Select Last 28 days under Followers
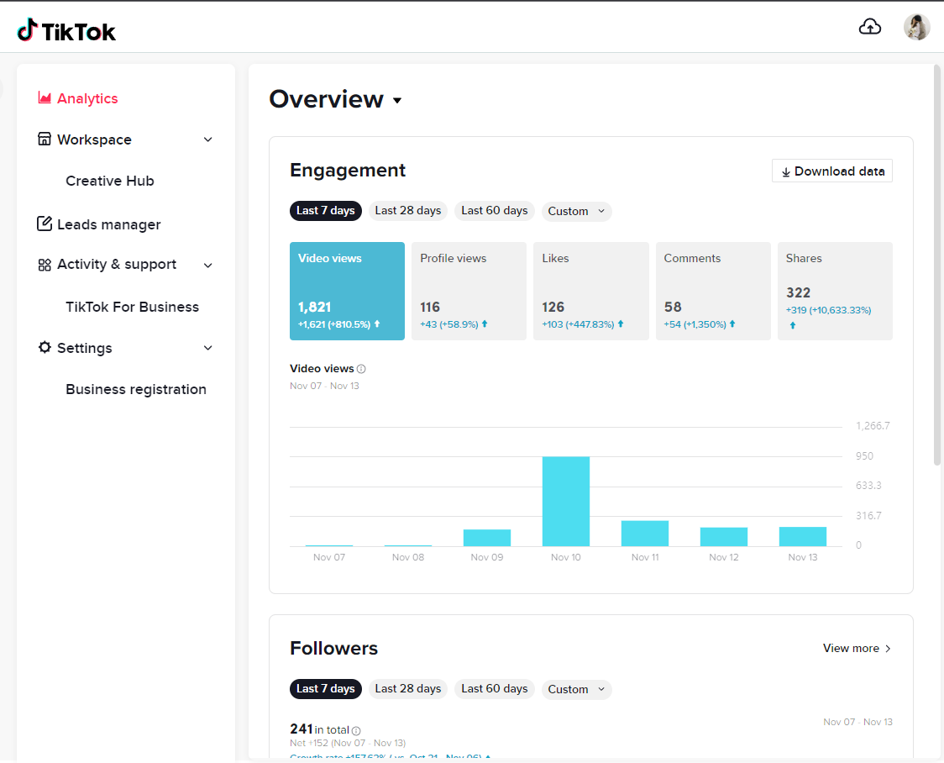The width and height of the screenshot is (944, 763). [407, 689]
